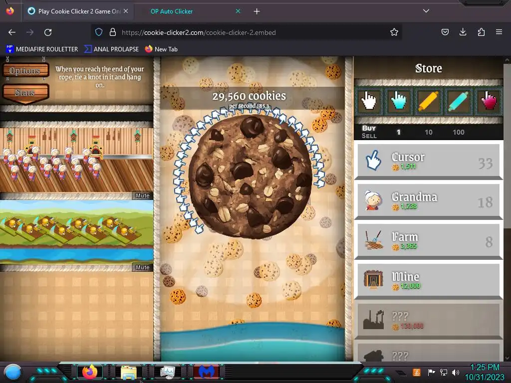Buy the cyan cursor upgrade
511x383 pixels.
399,101
